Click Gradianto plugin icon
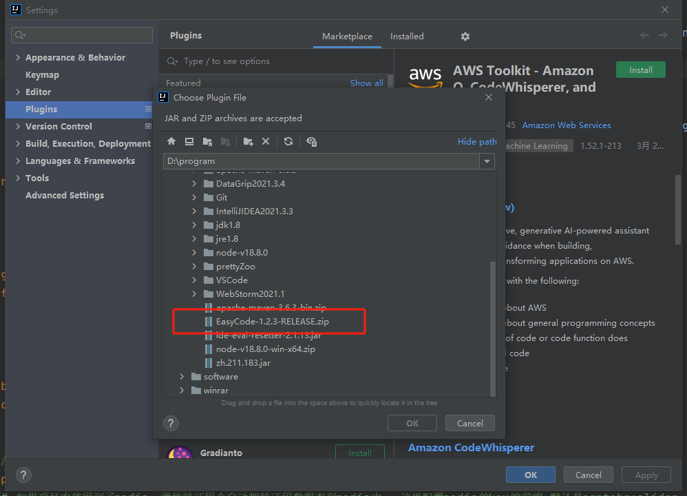687x496 pixels. click(x=180, y=452)
